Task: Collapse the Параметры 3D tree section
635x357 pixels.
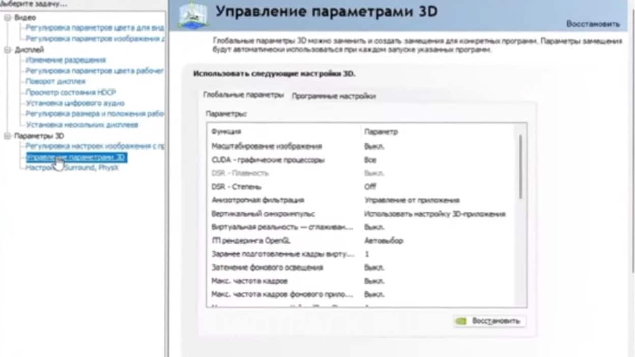Action: pos(7,136)
